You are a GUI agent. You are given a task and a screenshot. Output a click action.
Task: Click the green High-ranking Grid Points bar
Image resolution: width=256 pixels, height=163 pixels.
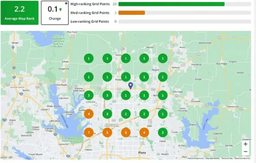[x=172, y=4]
